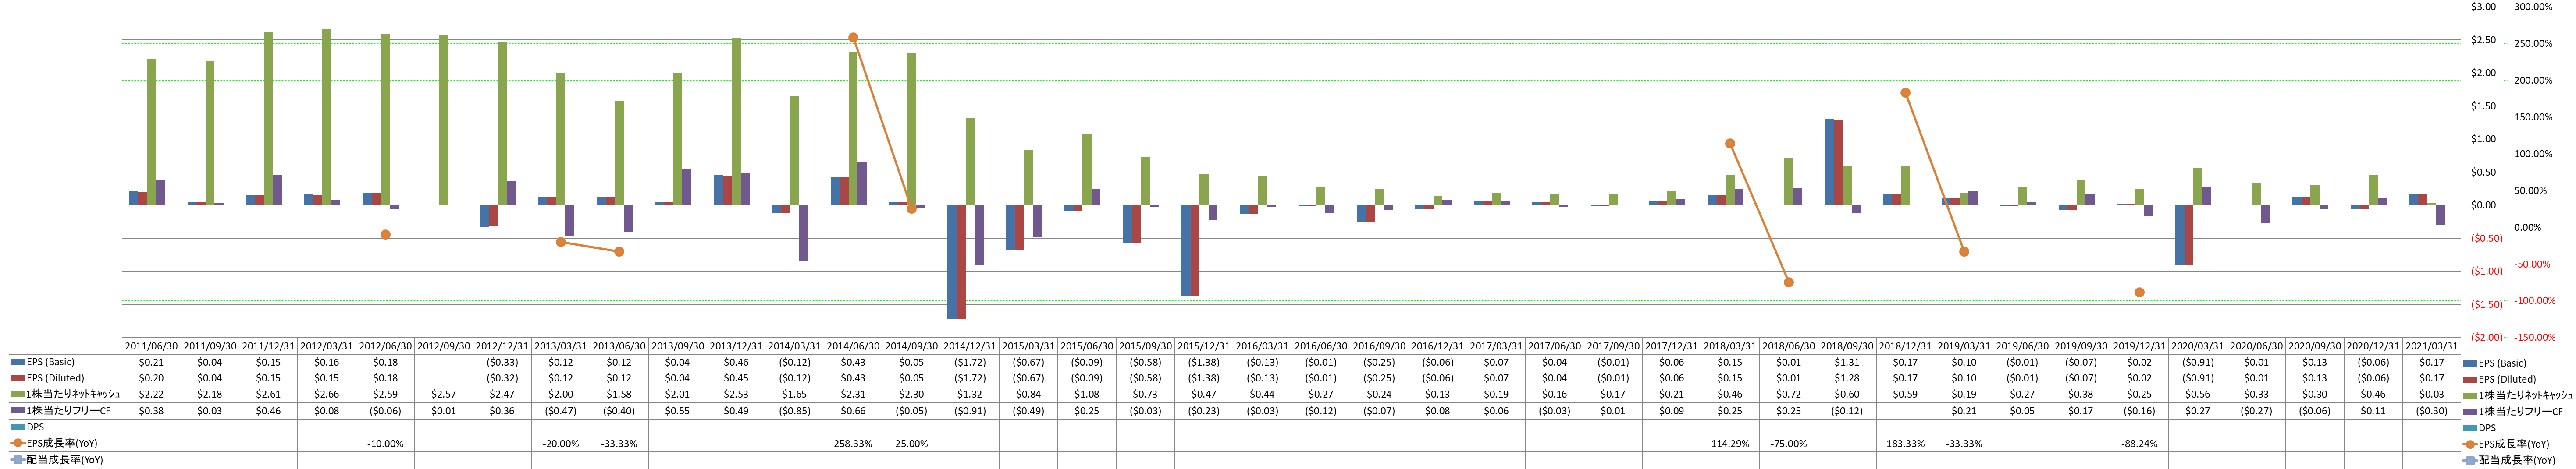Click the $1.28 EPS (Diluted) cell
Viewport: 2576px width, 469px height.
pos(1846,378)
